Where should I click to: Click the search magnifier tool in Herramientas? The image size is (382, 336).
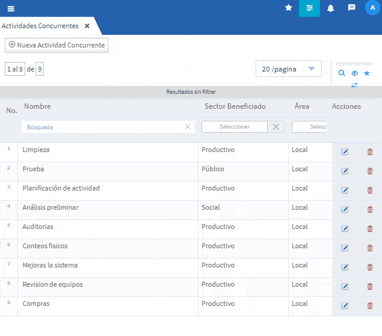tap(342, 73)
